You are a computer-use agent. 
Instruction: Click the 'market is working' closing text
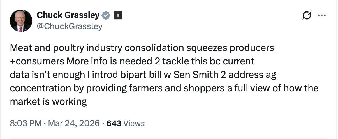click(48, 101)
